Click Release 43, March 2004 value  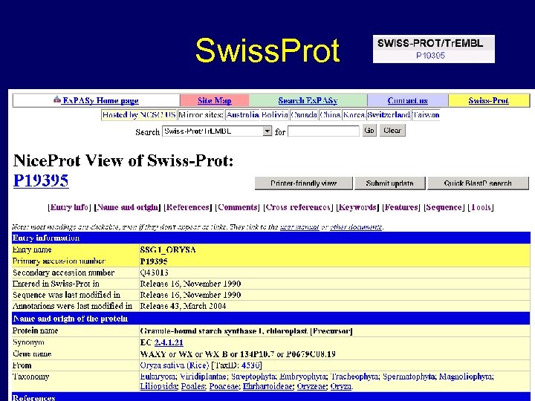[183, 306]
